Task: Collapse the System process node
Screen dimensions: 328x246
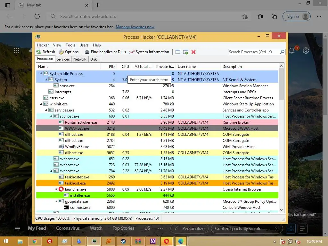Action: (46, 79)
